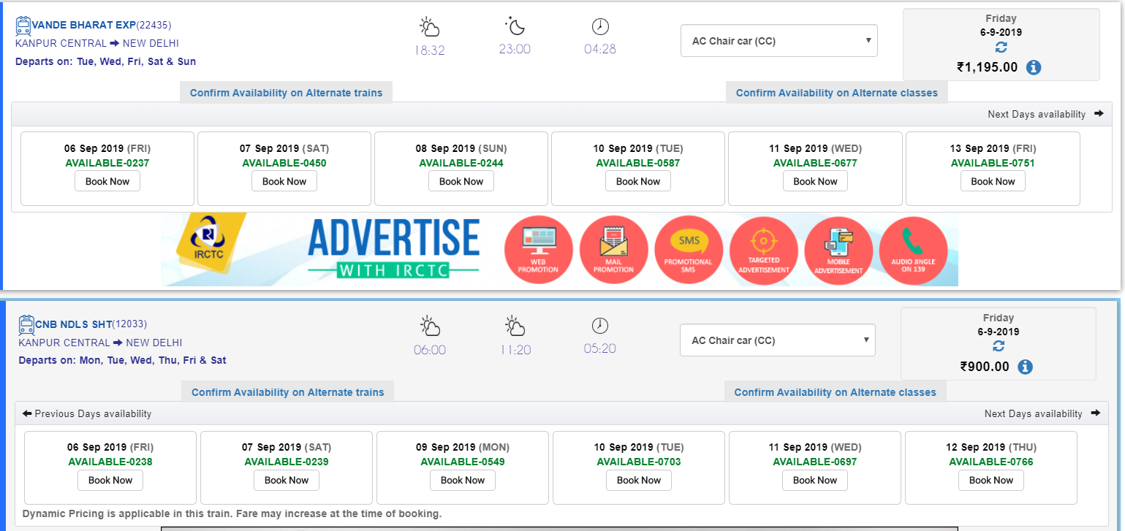Screen dimensions: 1125x531
Task: Click the Audio Jingle on 139 icon
Action: point(913,250)
